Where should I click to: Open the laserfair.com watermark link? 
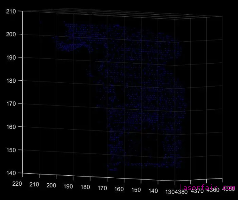coord(207,188)
